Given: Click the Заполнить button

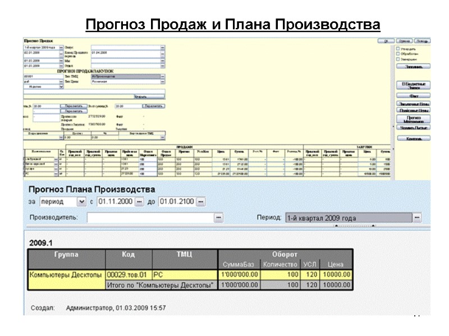Looking at the screenshot, I should [414, 66].
